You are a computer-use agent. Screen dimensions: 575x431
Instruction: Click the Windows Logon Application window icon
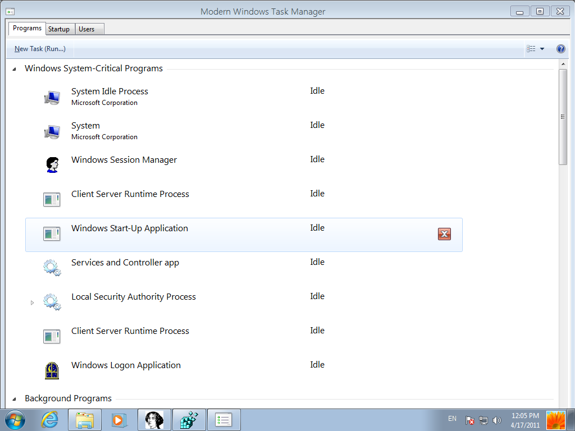pyautogui.click(x=52, y=370)
